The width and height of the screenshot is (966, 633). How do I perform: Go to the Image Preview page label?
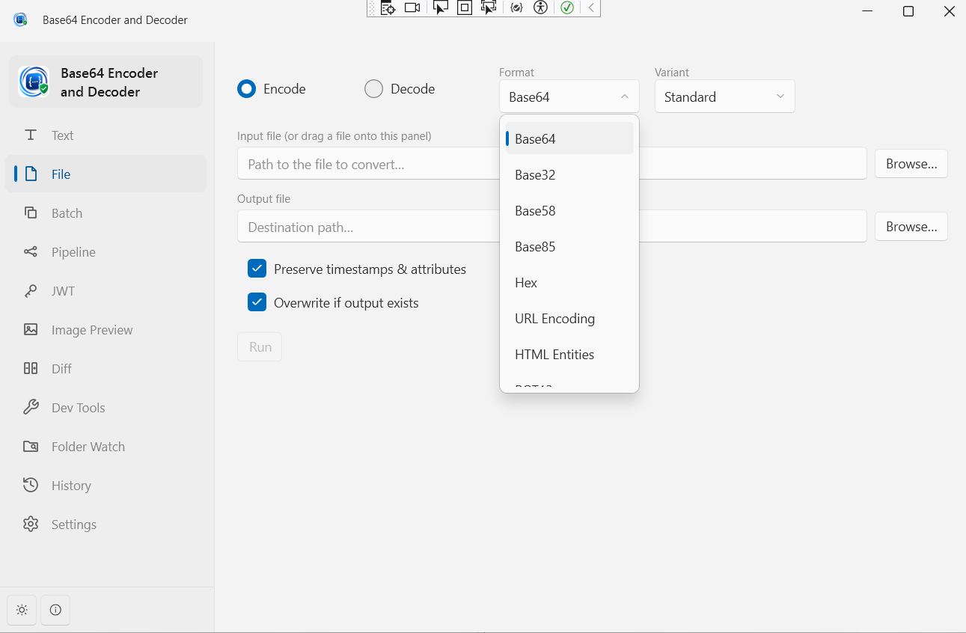[x=92, y=330]
